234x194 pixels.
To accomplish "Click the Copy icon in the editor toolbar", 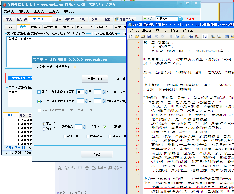I will point(177,37).
